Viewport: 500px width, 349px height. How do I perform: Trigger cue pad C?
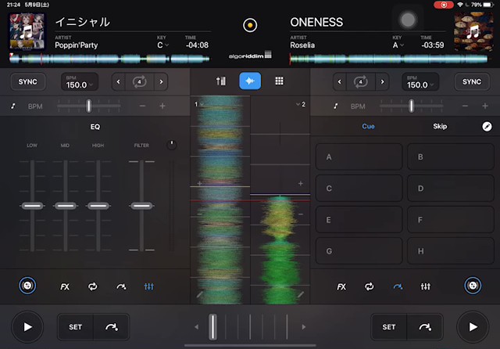click(x=359, y=188)
